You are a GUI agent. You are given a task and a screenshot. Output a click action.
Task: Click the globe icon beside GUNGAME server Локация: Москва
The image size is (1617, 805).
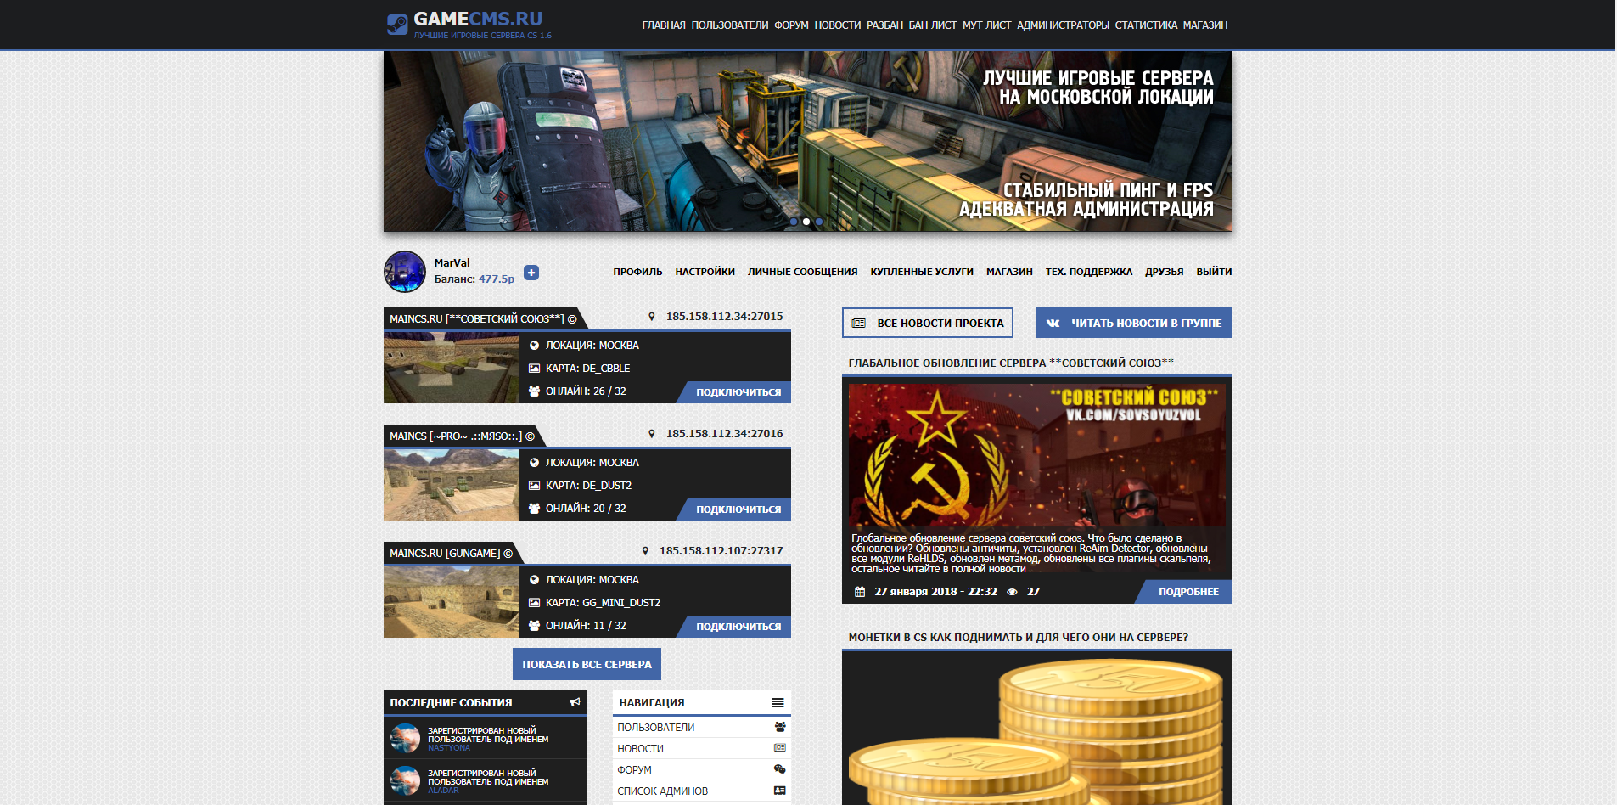534,580
